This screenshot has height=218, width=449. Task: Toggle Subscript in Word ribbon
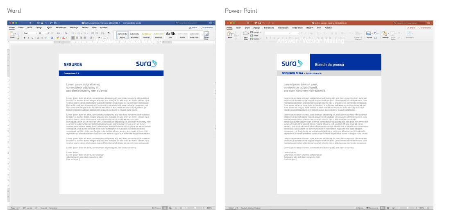tap(42, 38)
